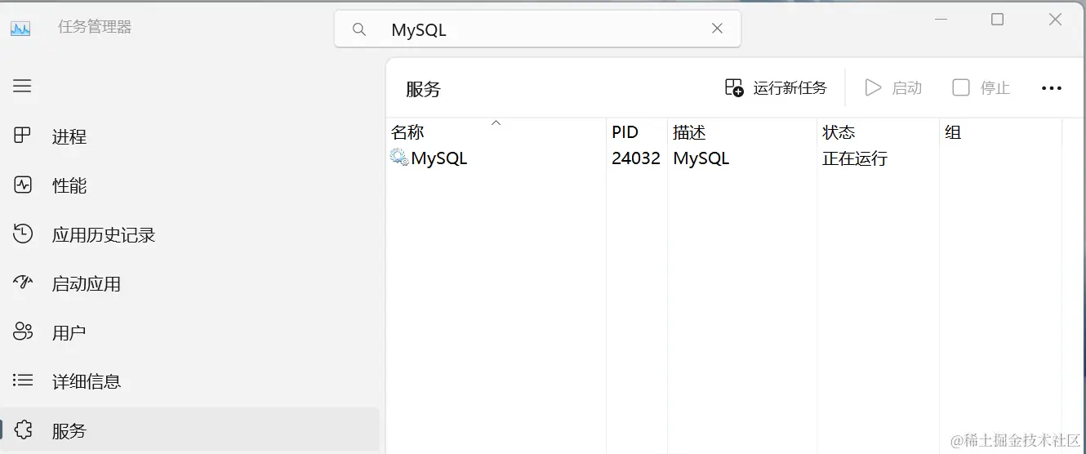Go to the 启动应用 page
1086x454 pixels.
pyautogui.click(x=189, y=283)
